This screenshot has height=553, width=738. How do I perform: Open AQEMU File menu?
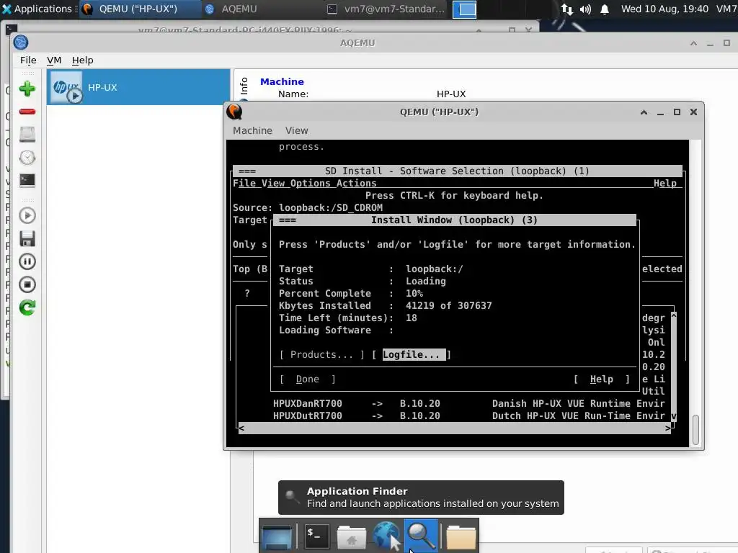pyautogui.click(x=28, y=60)
